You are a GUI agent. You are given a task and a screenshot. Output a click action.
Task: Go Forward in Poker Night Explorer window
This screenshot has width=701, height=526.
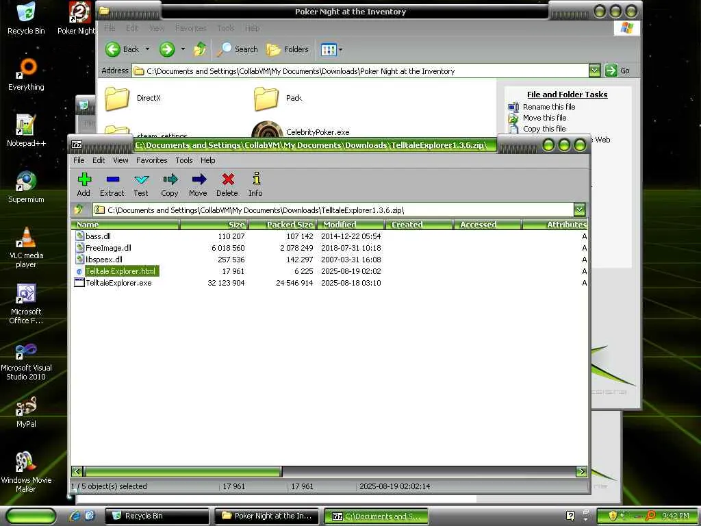[167, 49]
